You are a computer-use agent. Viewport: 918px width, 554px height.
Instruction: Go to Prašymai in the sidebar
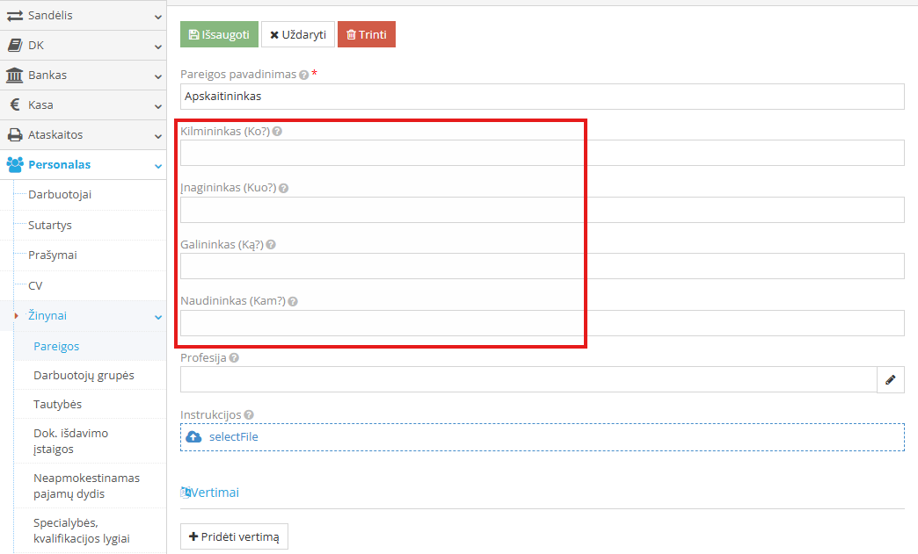(53, 255)
